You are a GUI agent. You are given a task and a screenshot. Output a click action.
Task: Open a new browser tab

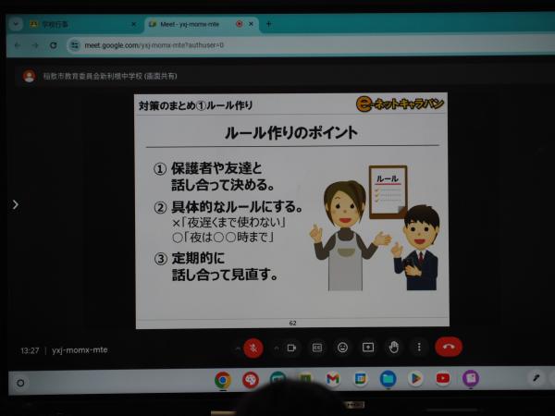(268, 24)
